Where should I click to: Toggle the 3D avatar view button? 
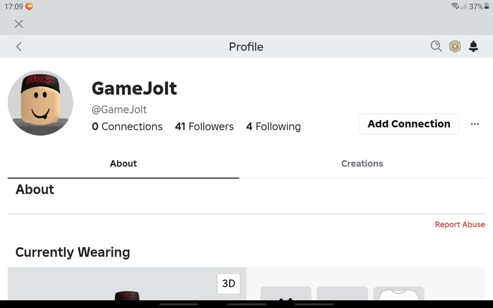[x=228, y=283]
